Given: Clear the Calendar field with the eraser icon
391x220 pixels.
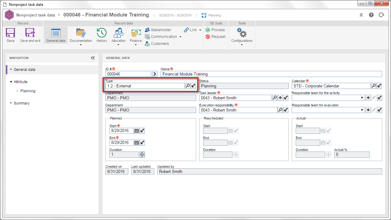Looking at the screenshot, I should coord(379,86).
